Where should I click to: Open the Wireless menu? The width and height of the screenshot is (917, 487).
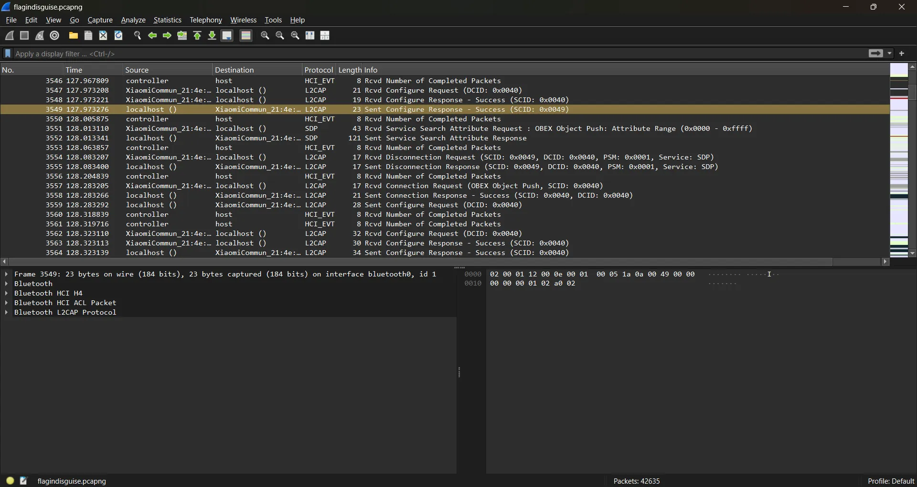pyautogui.click(x=243, y=20)
